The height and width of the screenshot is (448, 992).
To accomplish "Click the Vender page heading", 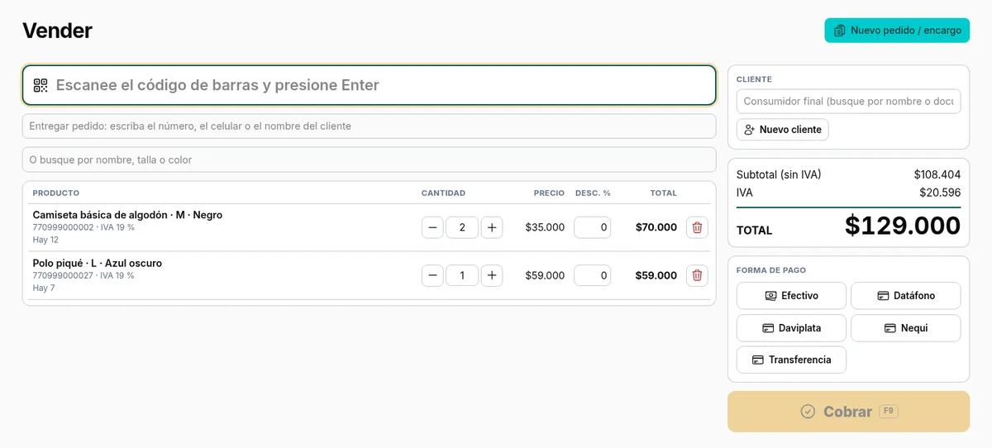I will [x=57, y=31].
